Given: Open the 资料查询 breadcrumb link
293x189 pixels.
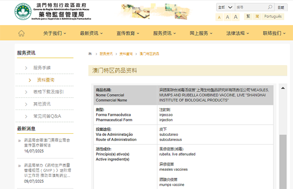Looking at the screenshot, I should [x=126, y=54].
